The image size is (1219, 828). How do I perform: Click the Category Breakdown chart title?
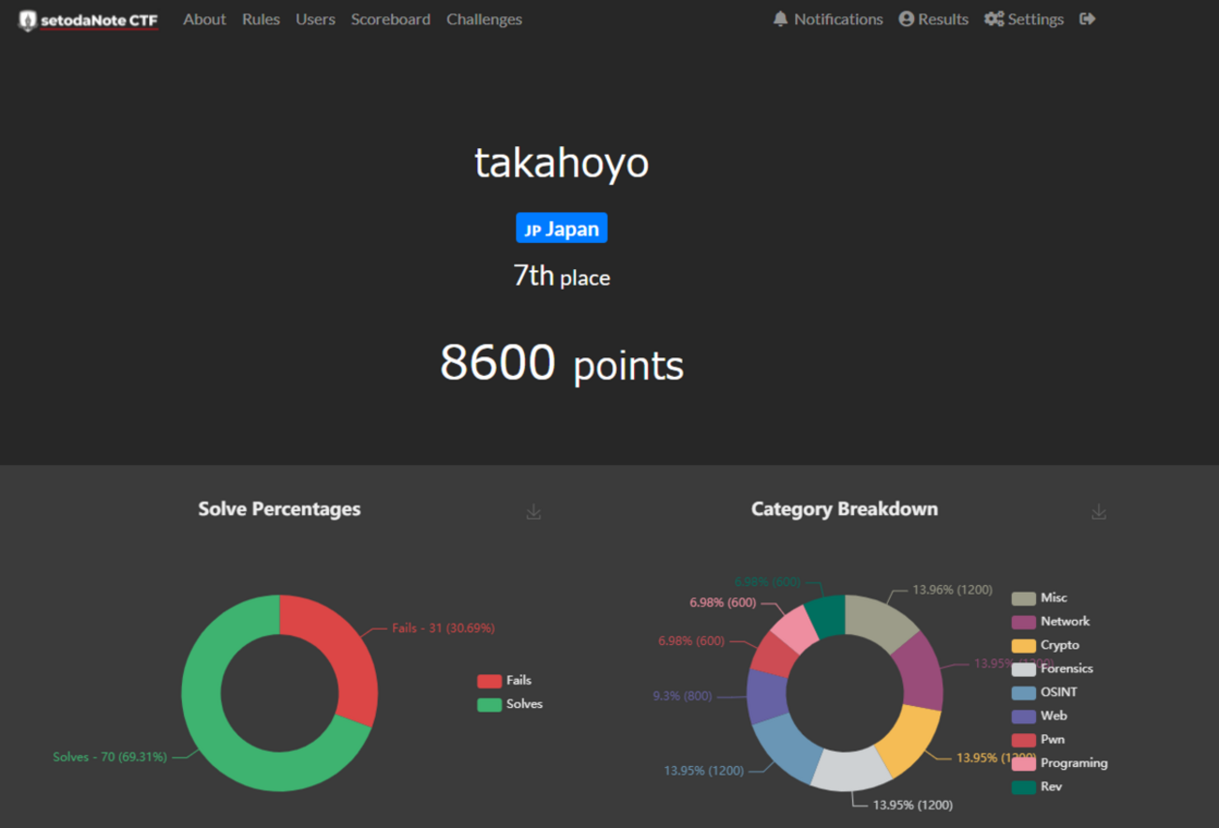(844, 509)
